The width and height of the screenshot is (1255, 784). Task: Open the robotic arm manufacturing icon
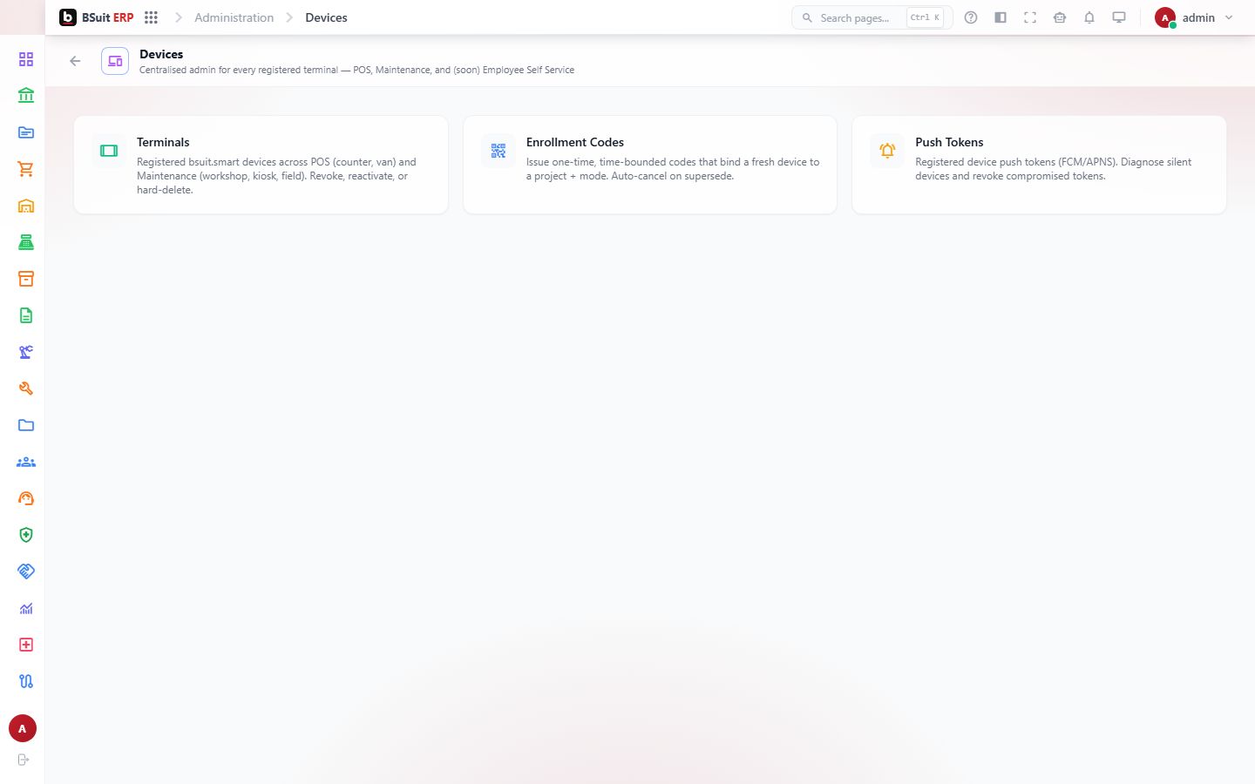click(x=26, y=352)
